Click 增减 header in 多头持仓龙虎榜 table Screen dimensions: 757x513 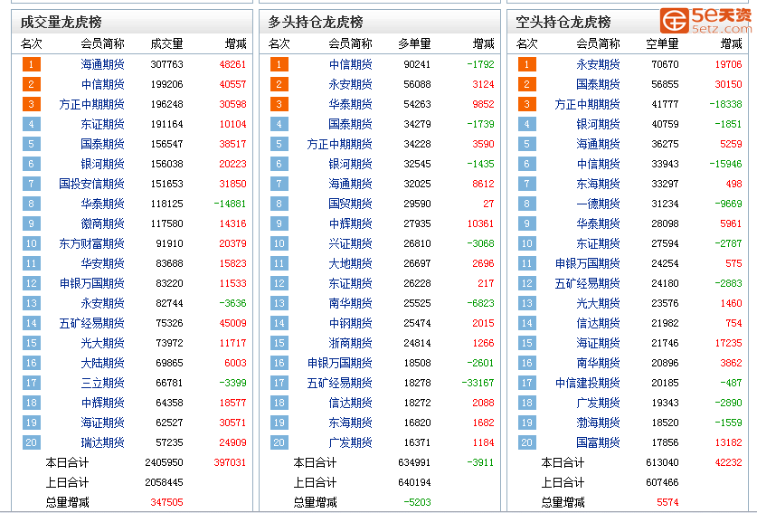[483, 44]
